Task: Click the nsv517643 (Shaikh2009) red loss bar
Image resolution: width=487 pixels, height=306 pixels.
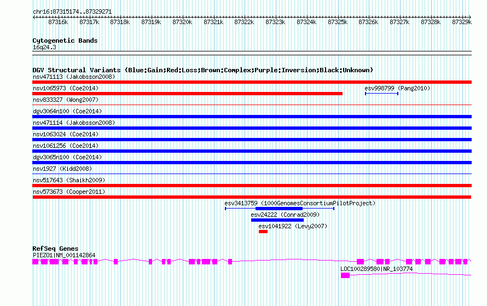Action: (x=252, y=186)
